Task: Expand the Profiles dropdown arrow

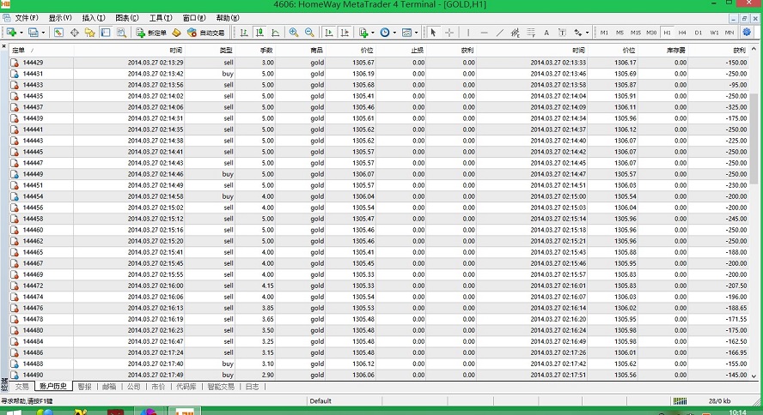Action: (x=43, y=33)
